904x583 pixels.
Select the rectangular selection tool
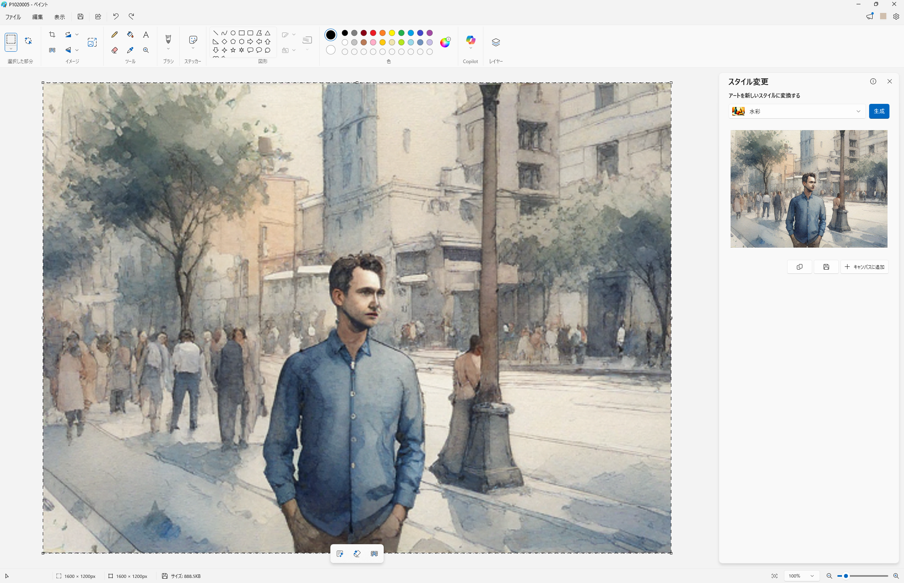pyautogui.click(x=11, y=39)
